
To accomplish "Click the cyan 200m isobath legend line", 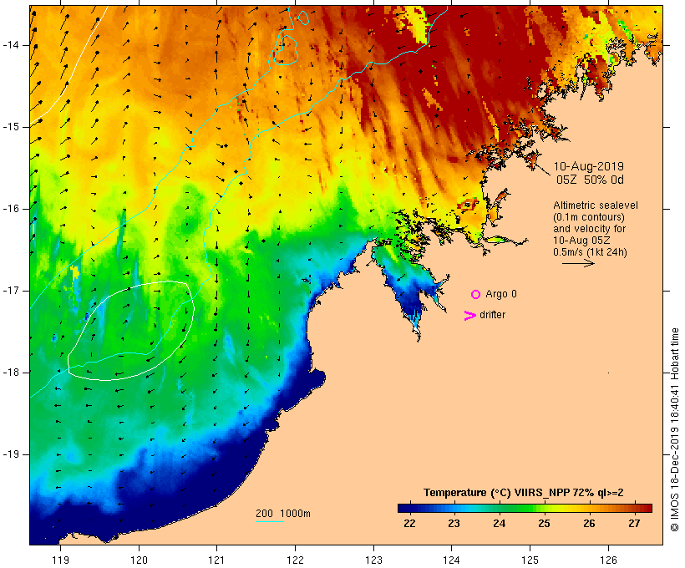I will [270, 522].
